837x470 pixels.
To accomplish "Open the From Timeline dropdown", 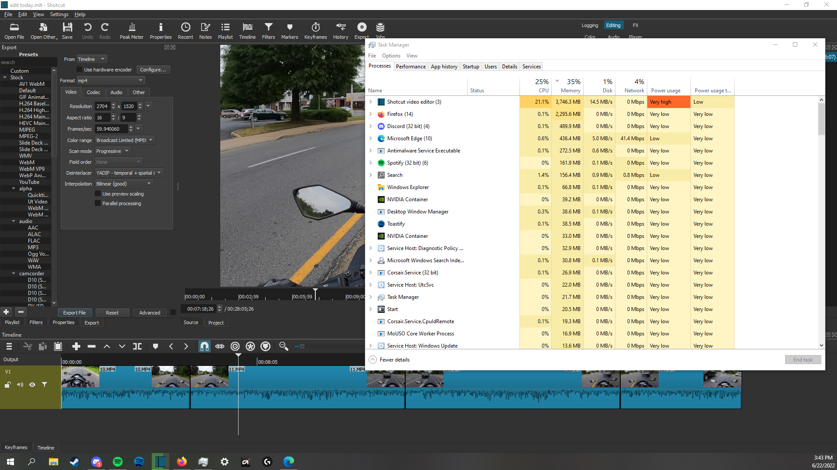I will [92, 59].
